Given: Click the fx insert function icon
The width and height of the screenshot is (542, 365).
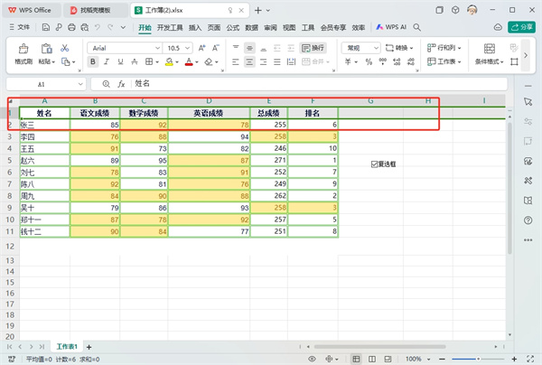Looking at the screenshot, I should click(x=120, y=83).
